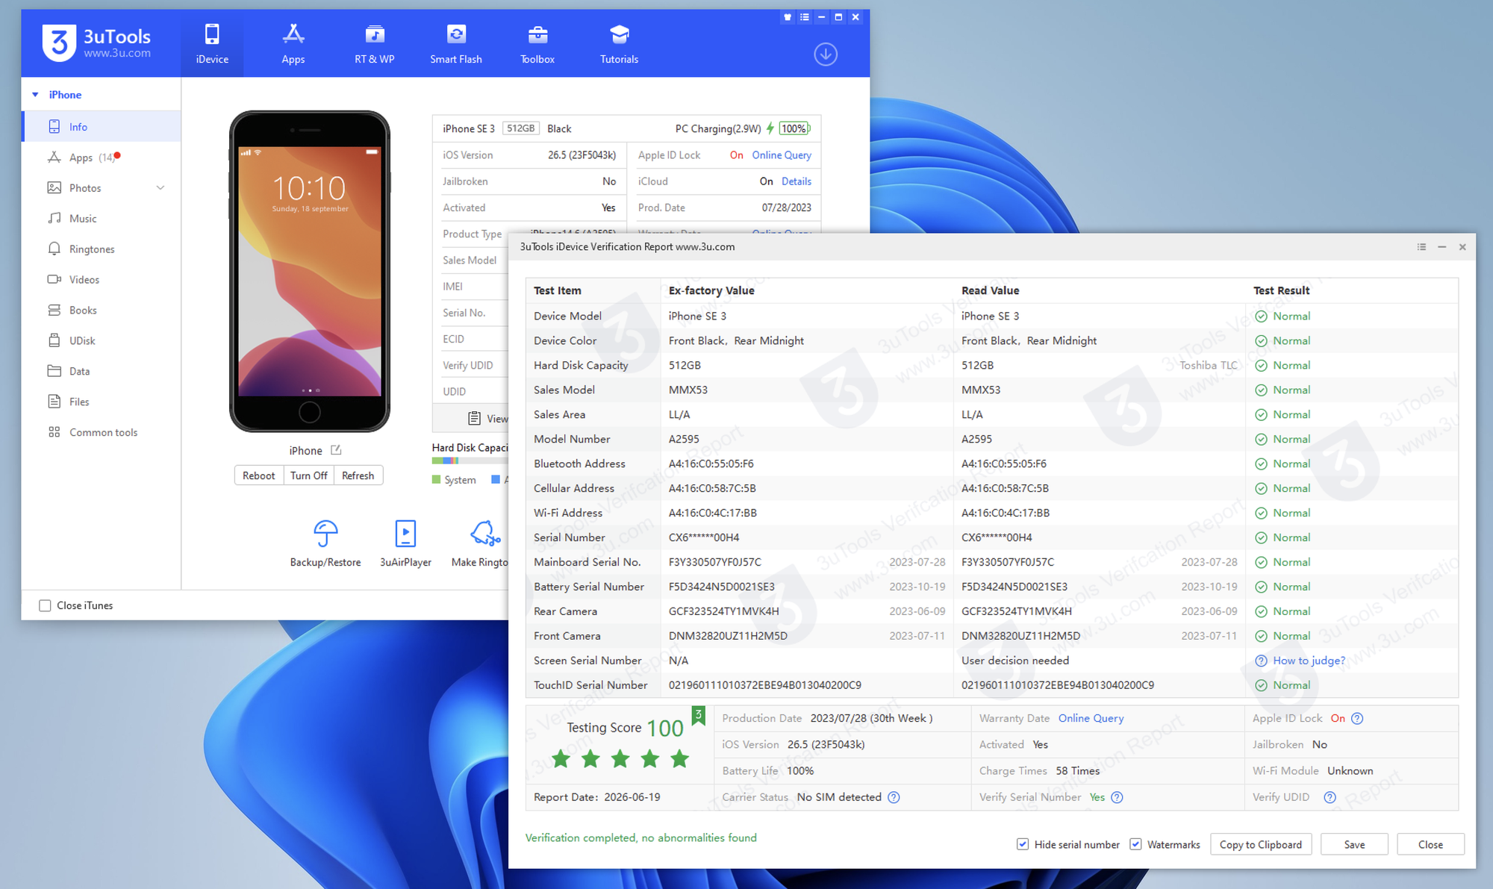Image resolution: width=1493 pixels, height=889 pixels.
Task: Collapse the iPhone device tree
Action: 35,95
